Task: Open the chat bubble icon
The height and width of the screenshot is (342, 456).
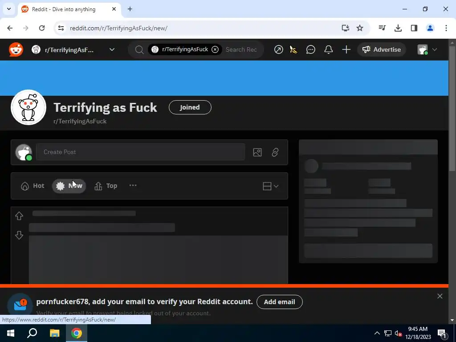Action: (x=310, y=50)
